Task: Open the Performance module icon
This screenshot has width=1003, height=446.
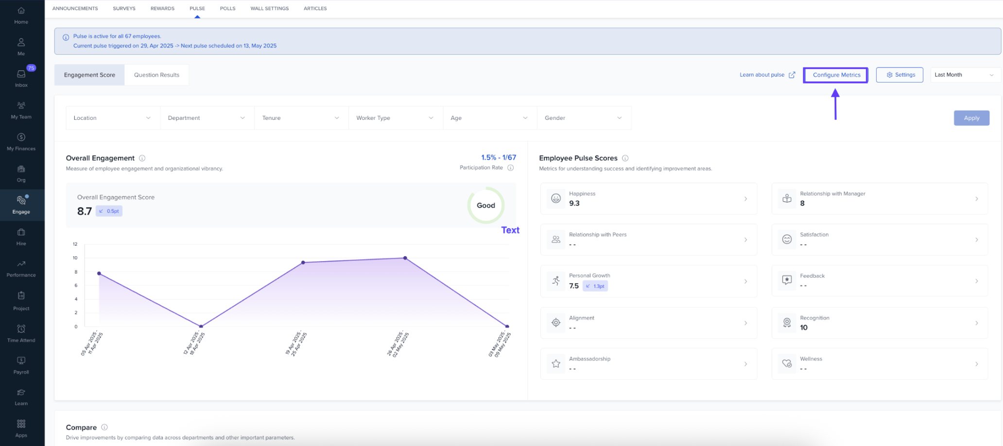Action: click(21, 264)
